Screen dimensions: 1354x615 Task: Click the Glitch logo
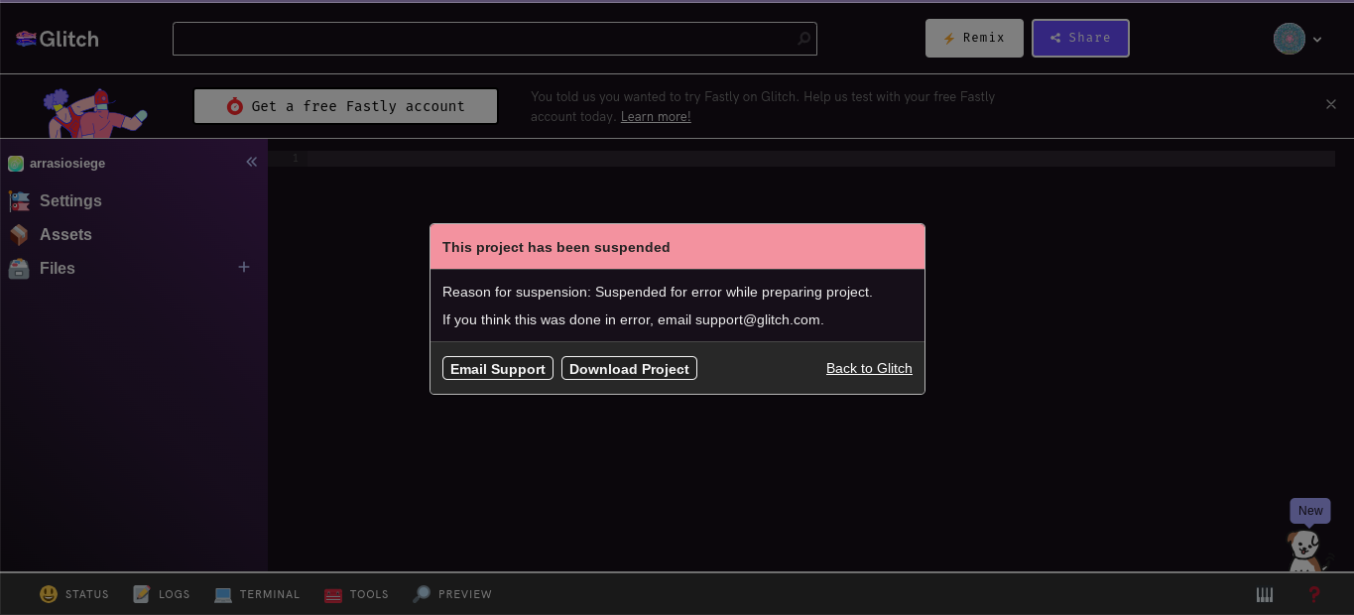[58, 39]
